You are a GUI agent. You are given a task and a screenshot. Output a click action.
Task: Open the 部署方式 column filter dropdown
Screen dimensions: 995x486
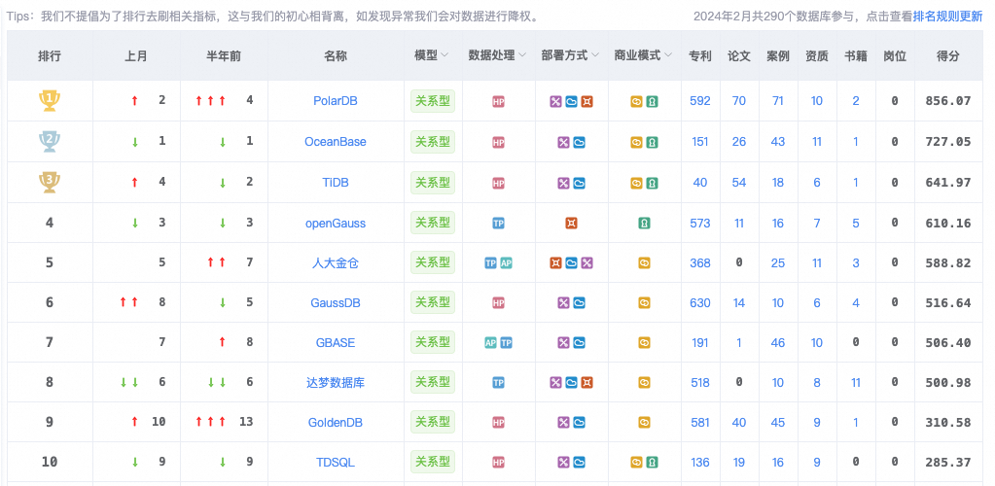[595, 55]
